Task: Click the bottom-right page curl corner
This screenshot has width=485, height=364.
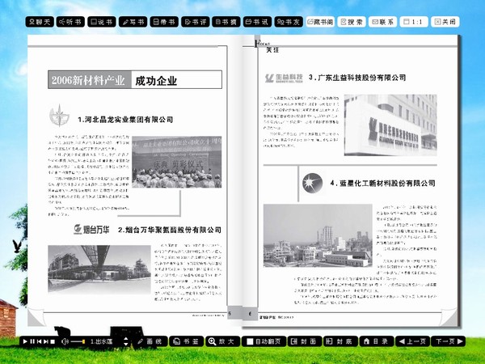Action: 449,317
